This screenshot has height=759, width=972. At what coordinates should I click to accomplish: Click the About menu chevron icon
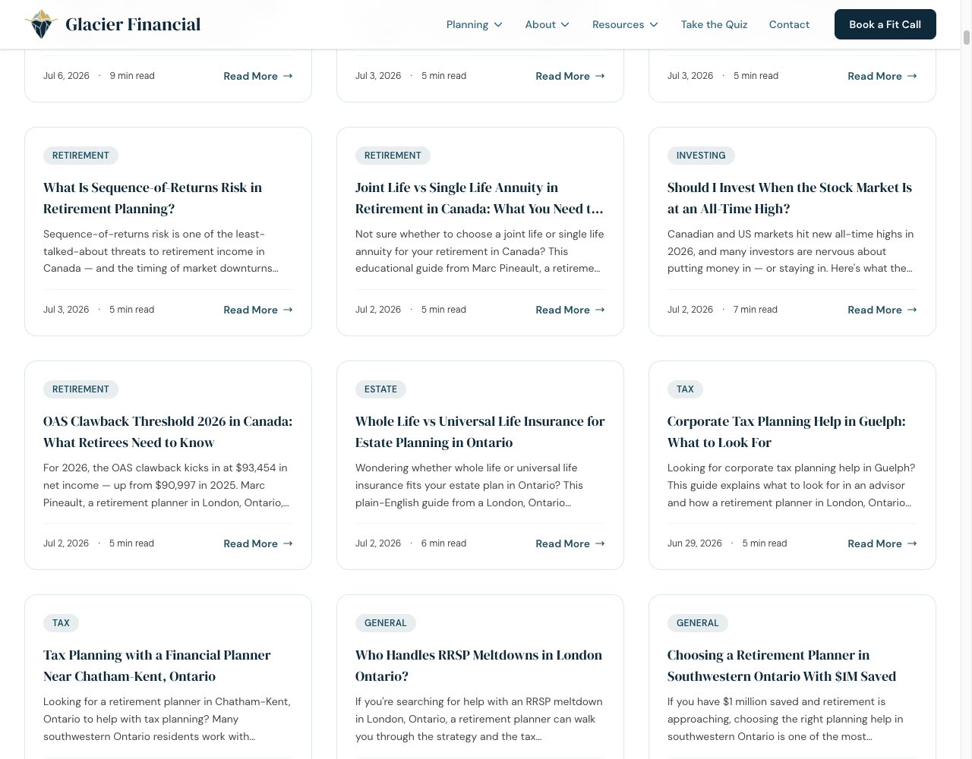pos(565,24)
